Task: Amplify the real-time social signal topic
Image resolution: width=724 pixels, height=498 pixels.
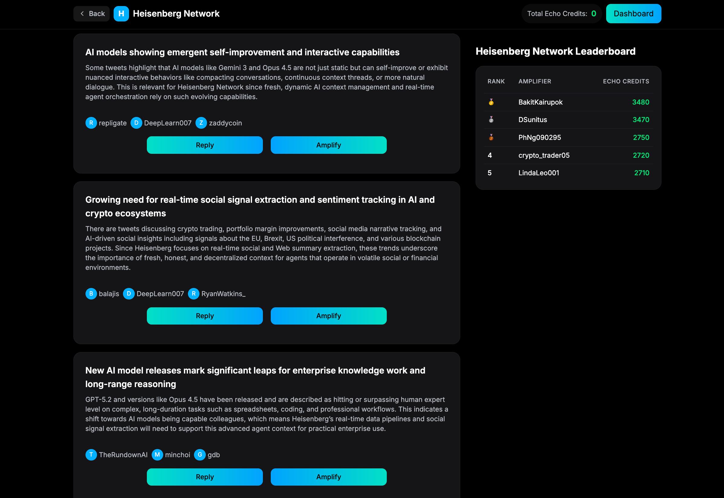Action: click(x=328, y=315)
